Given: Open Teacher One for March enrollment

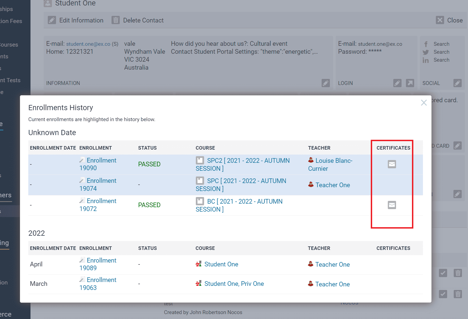Looking at the screenshot, I should [x=332, y=284].
